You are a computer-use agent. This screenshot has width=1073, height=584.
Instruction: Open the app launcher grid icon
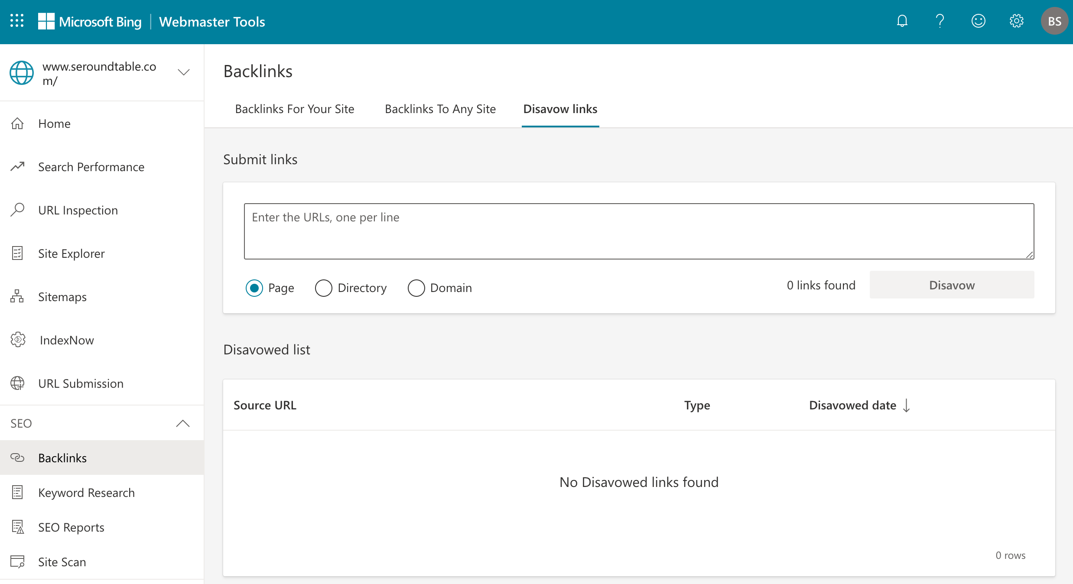17,21
